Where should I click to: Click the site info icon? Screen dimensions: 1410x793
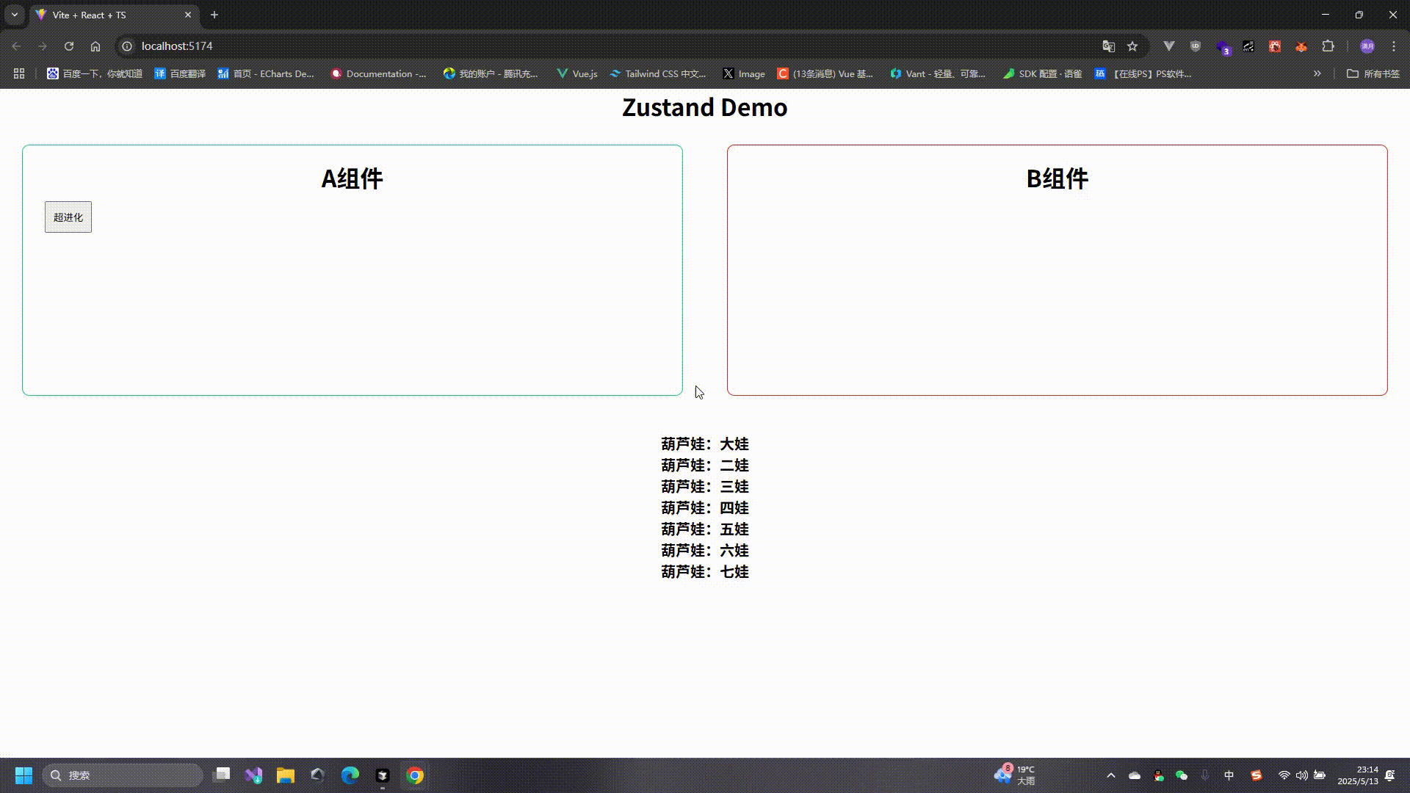pyautogui.click(x=127, y=46)
